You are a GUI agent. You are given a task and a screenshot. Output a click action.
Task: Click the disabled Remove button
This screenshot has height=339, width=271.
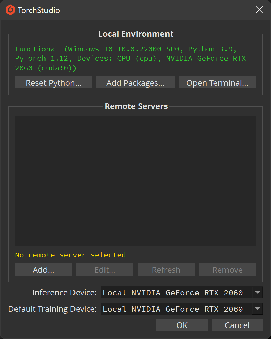(x=228, y=269)
